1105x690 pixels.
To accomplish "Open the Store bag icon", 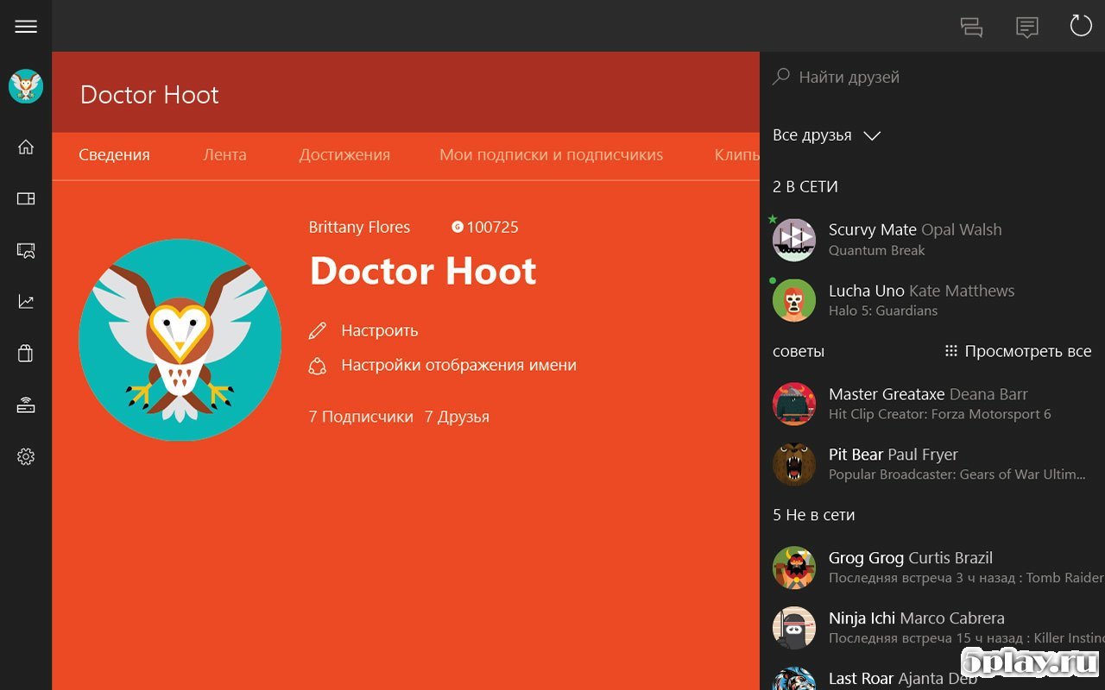I will (26, 354).
